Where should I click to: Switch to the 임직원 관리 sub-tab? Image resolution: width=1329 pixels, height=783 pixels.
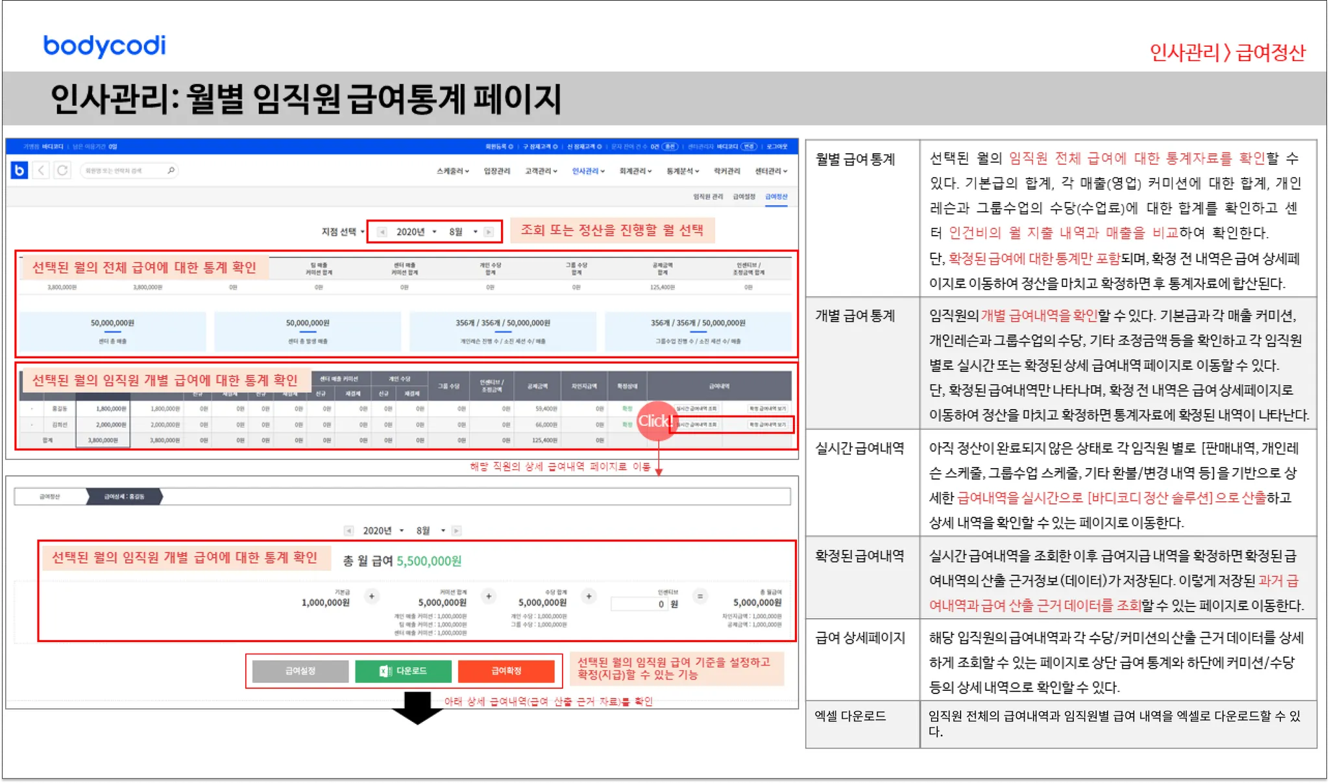pos(708,196)
